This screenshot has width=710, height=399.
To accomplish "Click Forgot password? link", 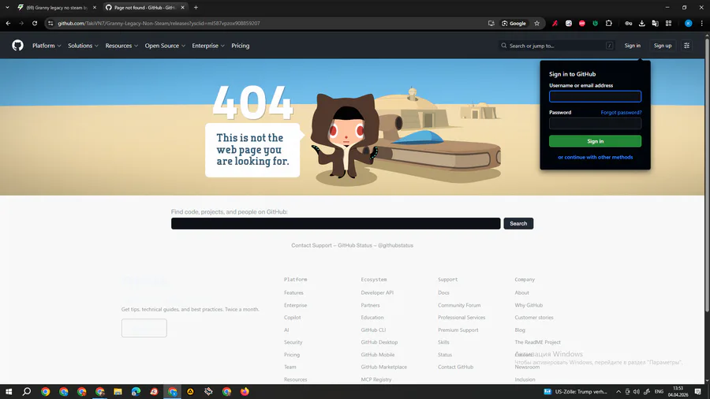I will click(x=621, y=112).
